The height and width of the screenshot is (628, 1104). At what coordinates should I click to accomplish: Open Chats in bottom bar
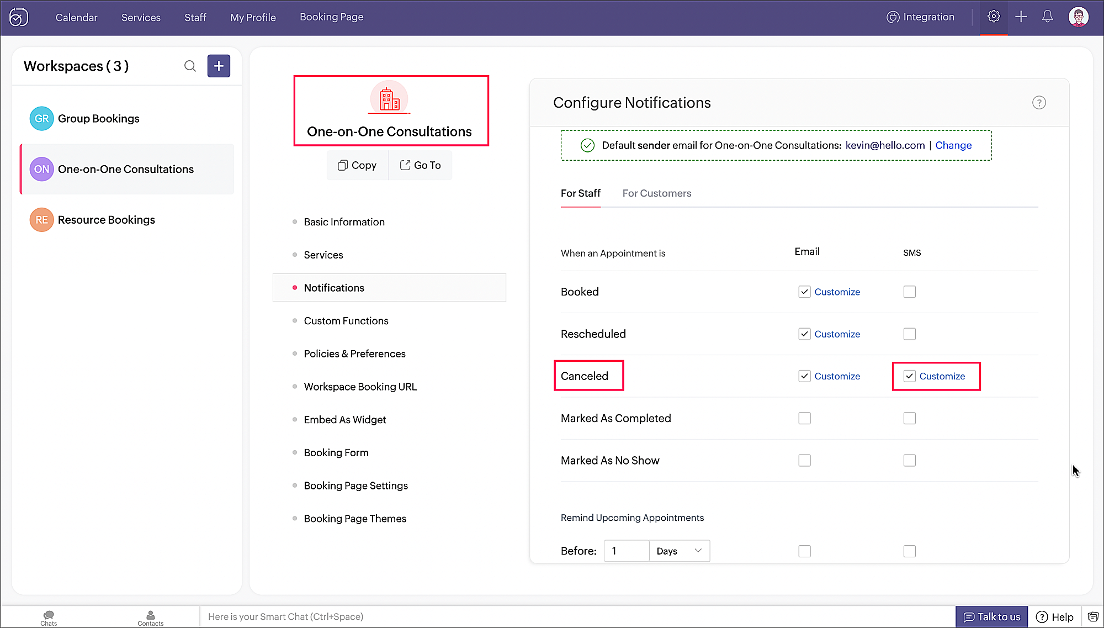point(49,618)
